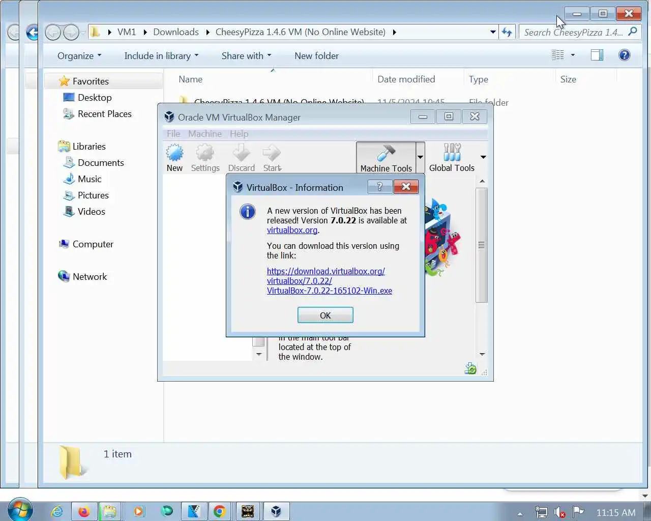Open Internet Explorer from the taskbar
Screen dimensions: 651x521
point(57,511)
